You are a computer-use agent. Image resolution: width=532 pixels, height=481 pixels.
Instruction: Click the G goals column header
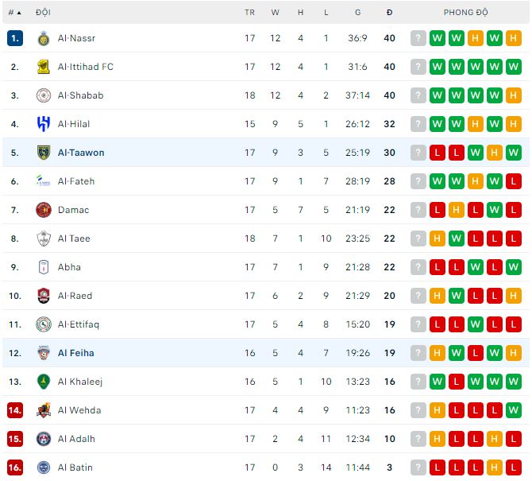pyautogui.click(x=357, y=13)
